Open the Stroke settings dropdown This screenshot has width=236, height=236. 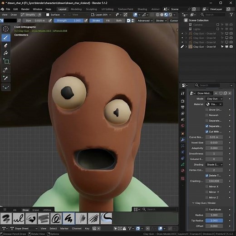(x=161, y=20)
